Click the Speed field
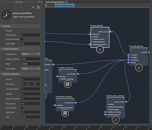The height and width of the screenshot is (130, 152). click(x=30, y=79)
